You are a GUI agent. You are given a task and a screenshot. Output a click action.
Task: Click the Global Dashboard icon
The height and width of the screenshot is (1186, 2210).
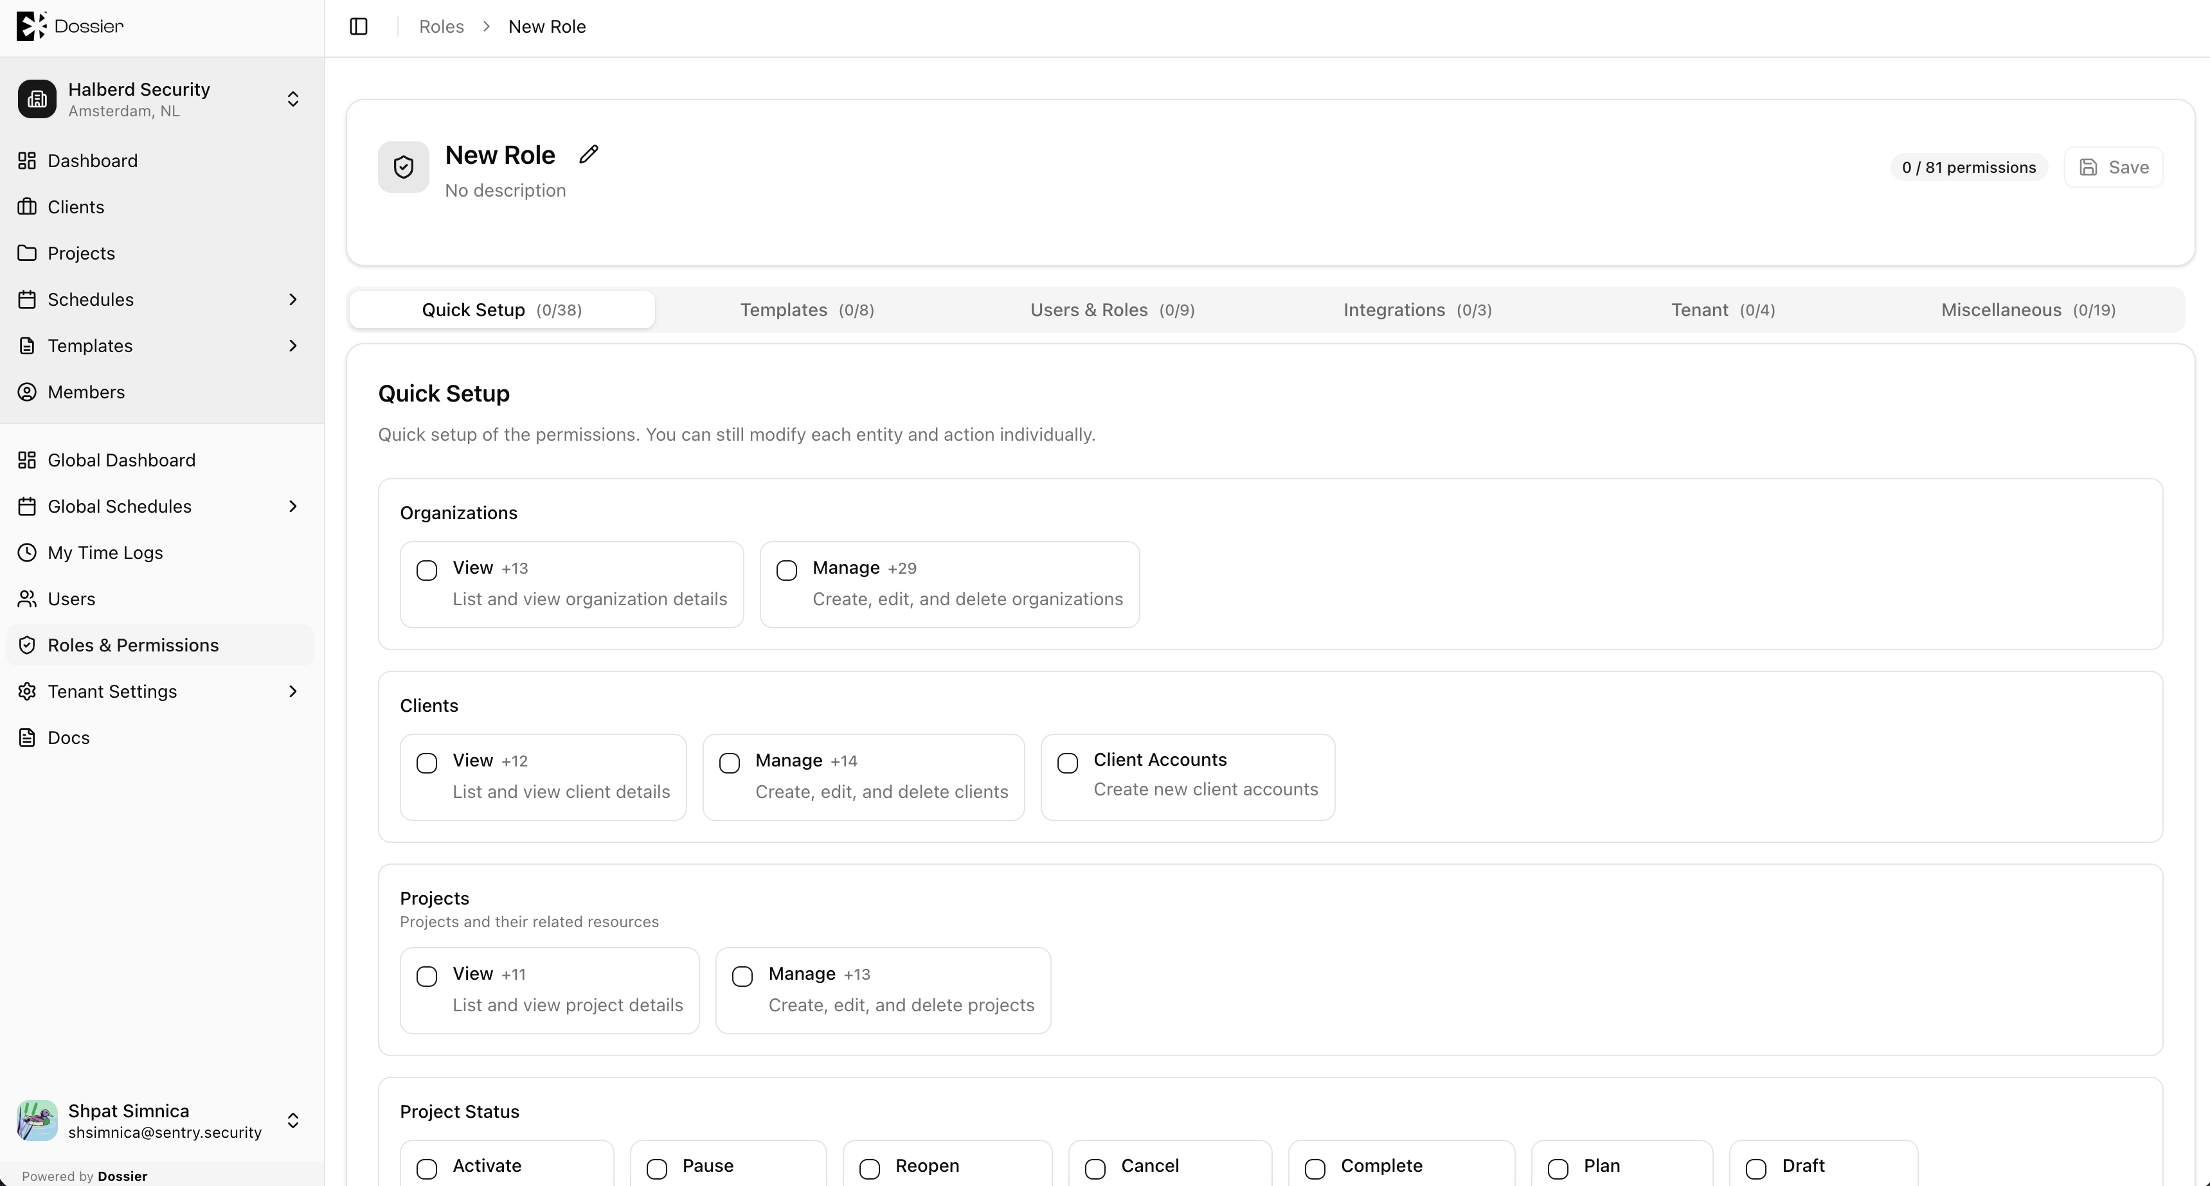(x=28, y=459)
